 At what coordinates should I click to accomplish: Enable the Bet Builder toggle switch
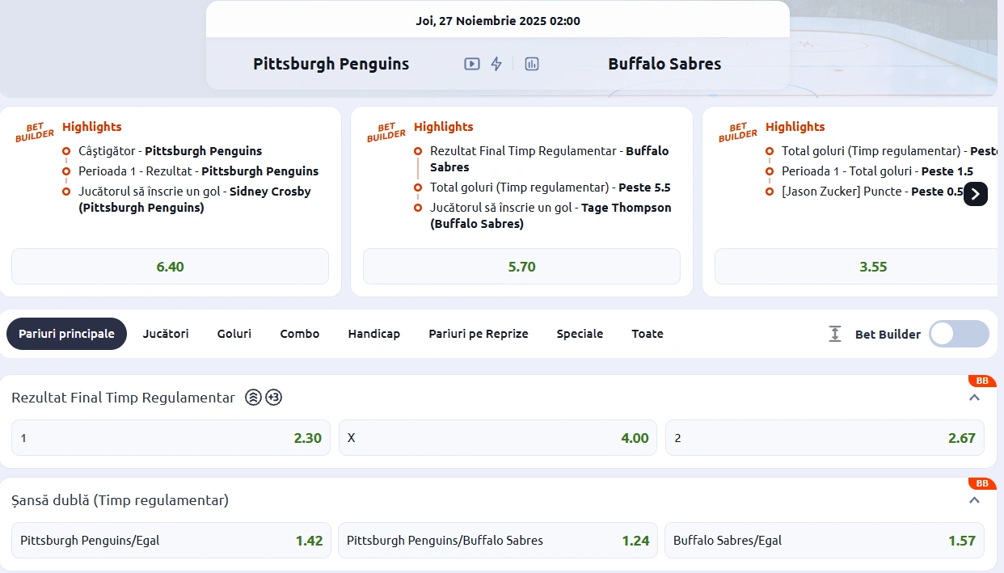[959, 334]
